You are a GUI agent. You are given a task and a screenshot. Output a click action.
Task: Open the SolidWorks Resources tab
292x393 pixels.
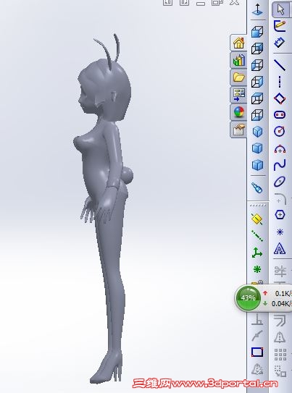point(238,43)
